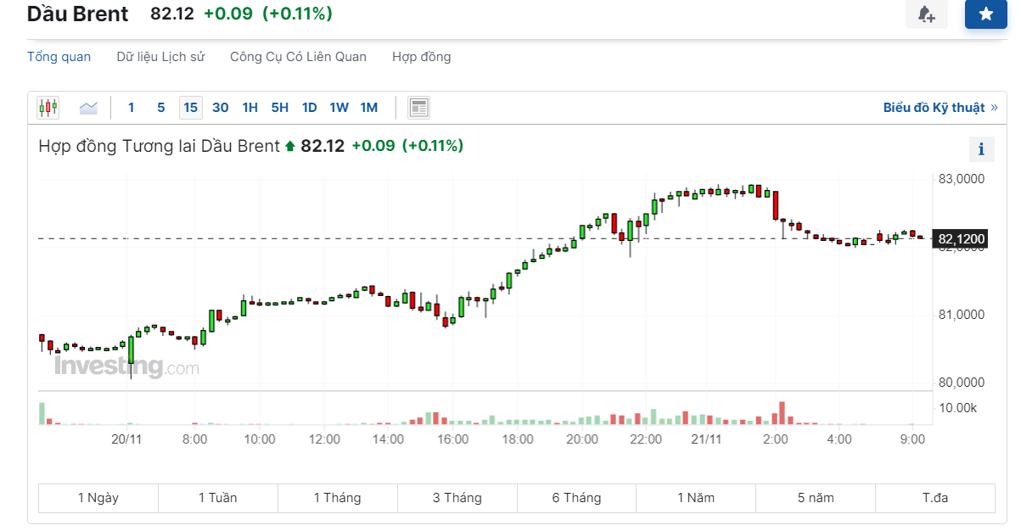Image resolution: width=1021 pixels, height=531 pixels.
Task: Click the 16:00 time axis label
Action: 453,439
